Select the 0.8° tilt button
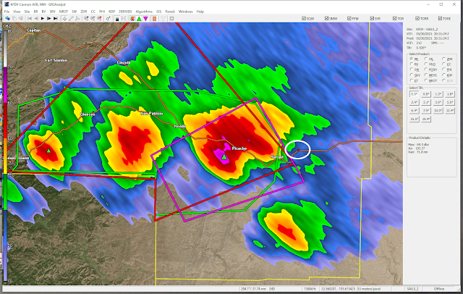 426,94
